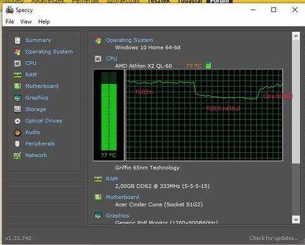Click Check for updates link
This screenshot has height=245, width=305.
coord(273,238)
